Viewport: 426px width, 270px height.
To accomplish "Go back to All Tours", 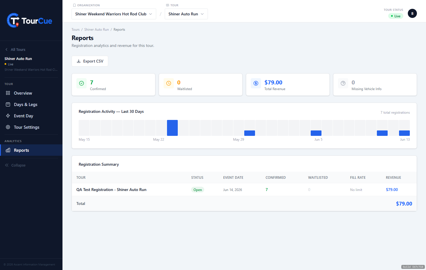I will [x=15, y=49].
